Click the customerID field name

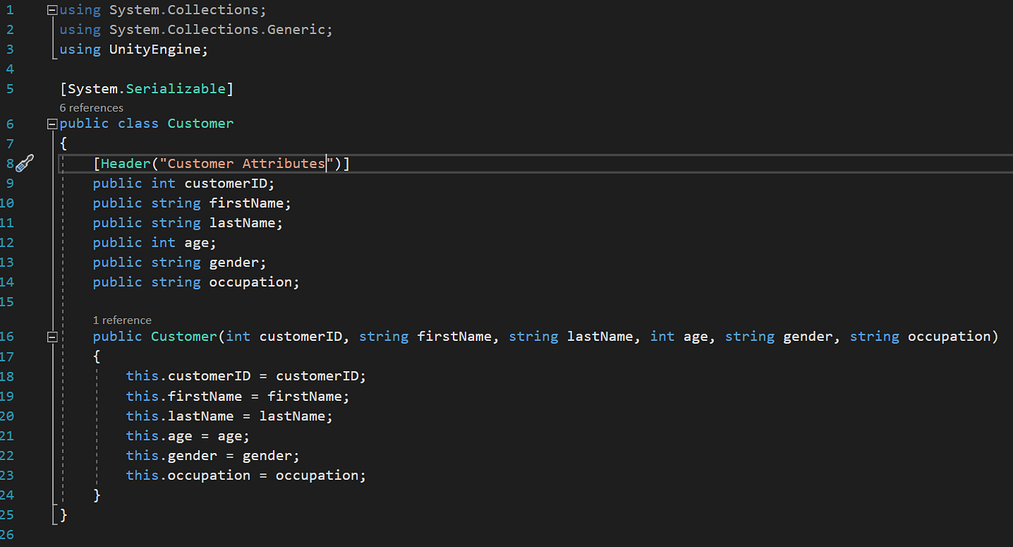coord(226,183)
